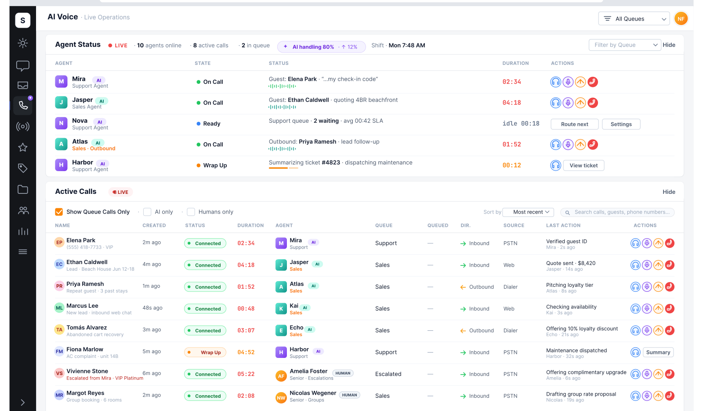Open the list menu sidebar icon
This screenshot has width=703, height=411.
[x=23, y=252]
